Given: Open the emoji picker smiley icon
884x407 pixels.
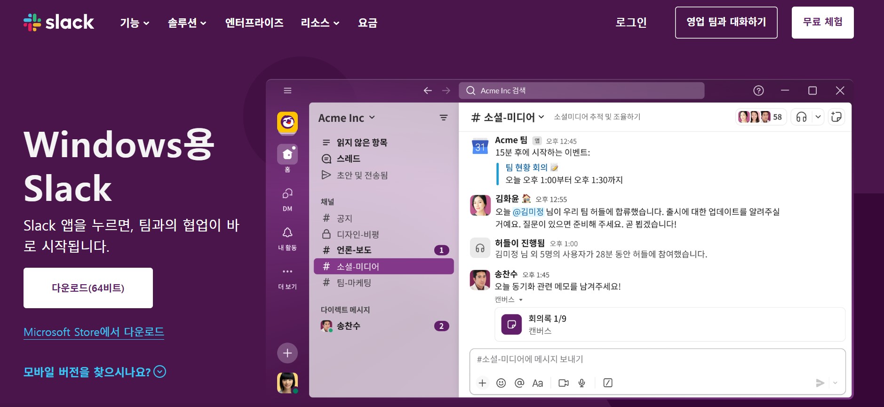Looking at the screenshot, I should click(501, 383).
